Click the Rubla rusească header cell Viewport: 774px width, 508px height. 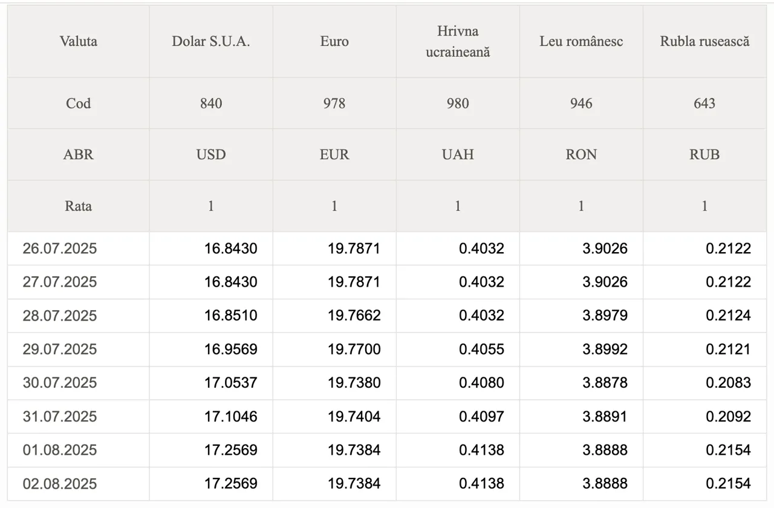[704, 41]
